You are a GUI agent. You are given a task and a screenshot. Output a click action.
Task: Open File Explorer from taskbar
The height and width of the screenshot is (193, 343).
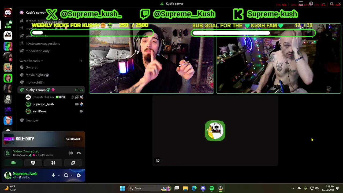(x=185, y=188)
